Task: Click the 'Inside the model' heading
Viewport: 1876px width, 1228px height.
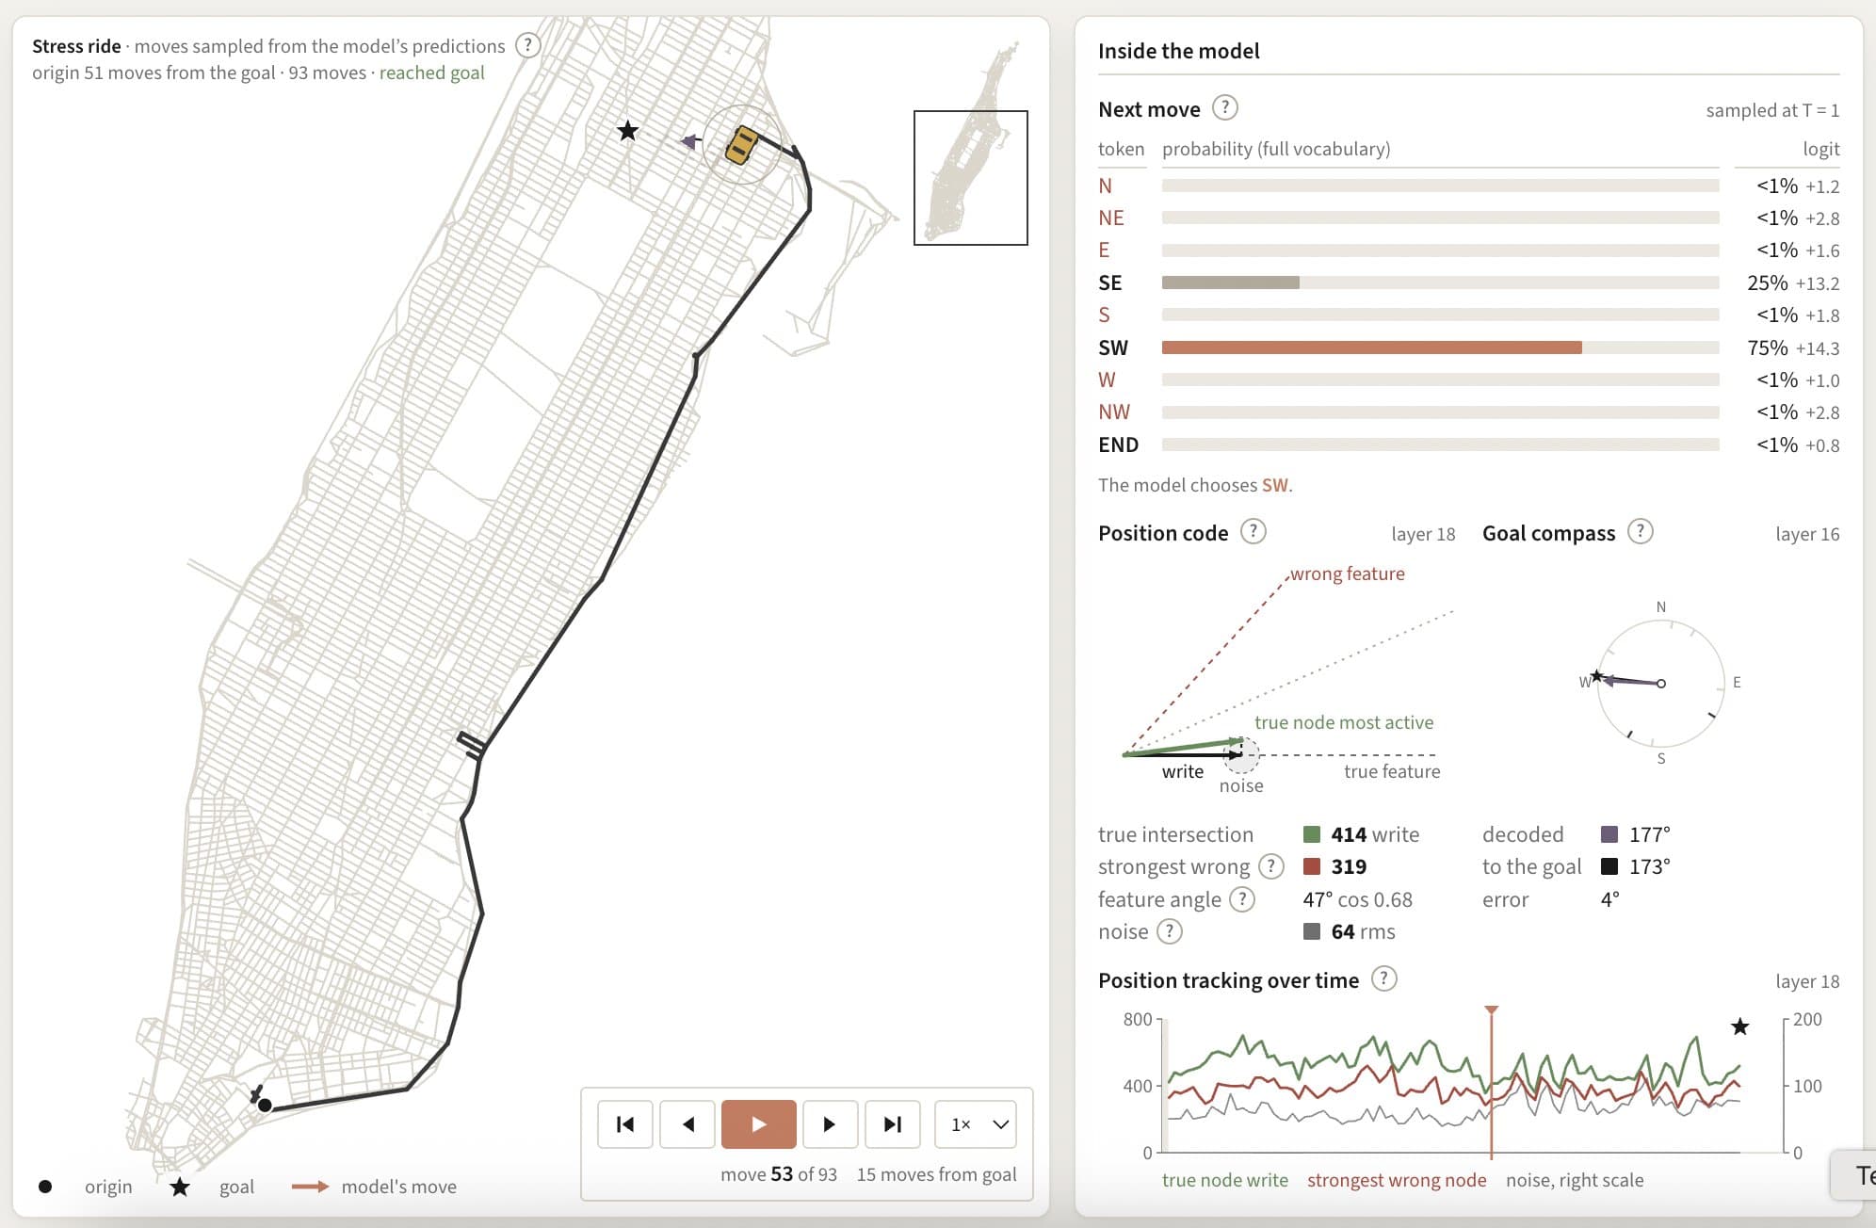Action: tap(1179, 51)
